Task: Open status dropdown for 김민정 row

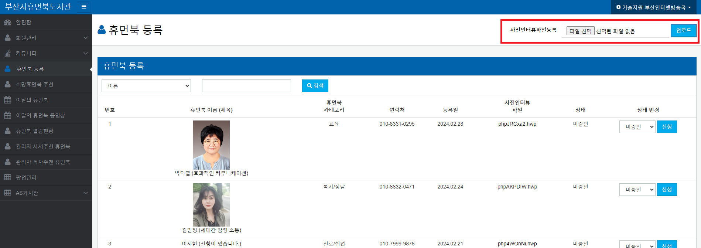Action: tap(637, 190)
